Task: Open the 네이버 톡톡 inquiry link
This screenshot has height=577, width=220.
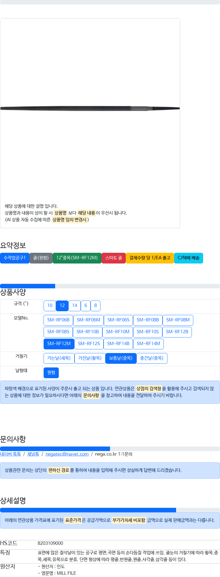Action: [x=10, y=454]
